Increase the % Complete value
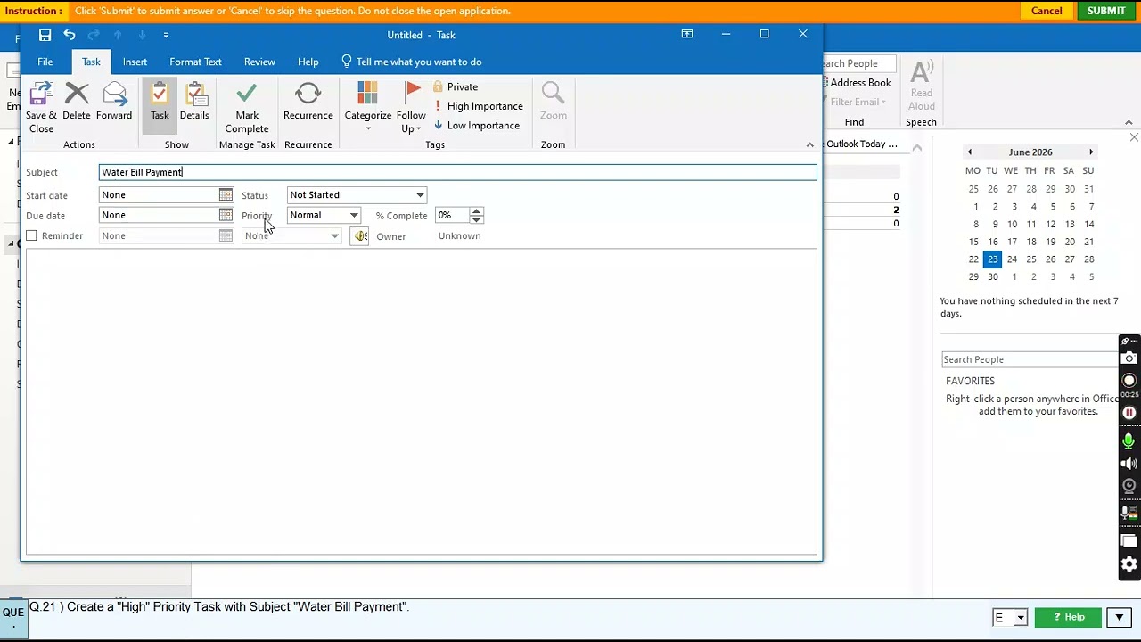Viewport: 1141px width, 642px height. 476,211
